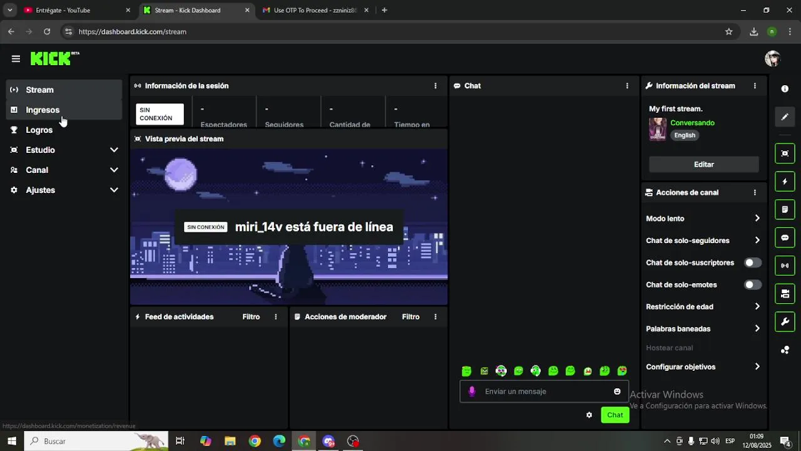The width and height of the screenshot is (801, 451).
Task: Open Feed de actividades three-dot menu
Action: coord(275,317)
